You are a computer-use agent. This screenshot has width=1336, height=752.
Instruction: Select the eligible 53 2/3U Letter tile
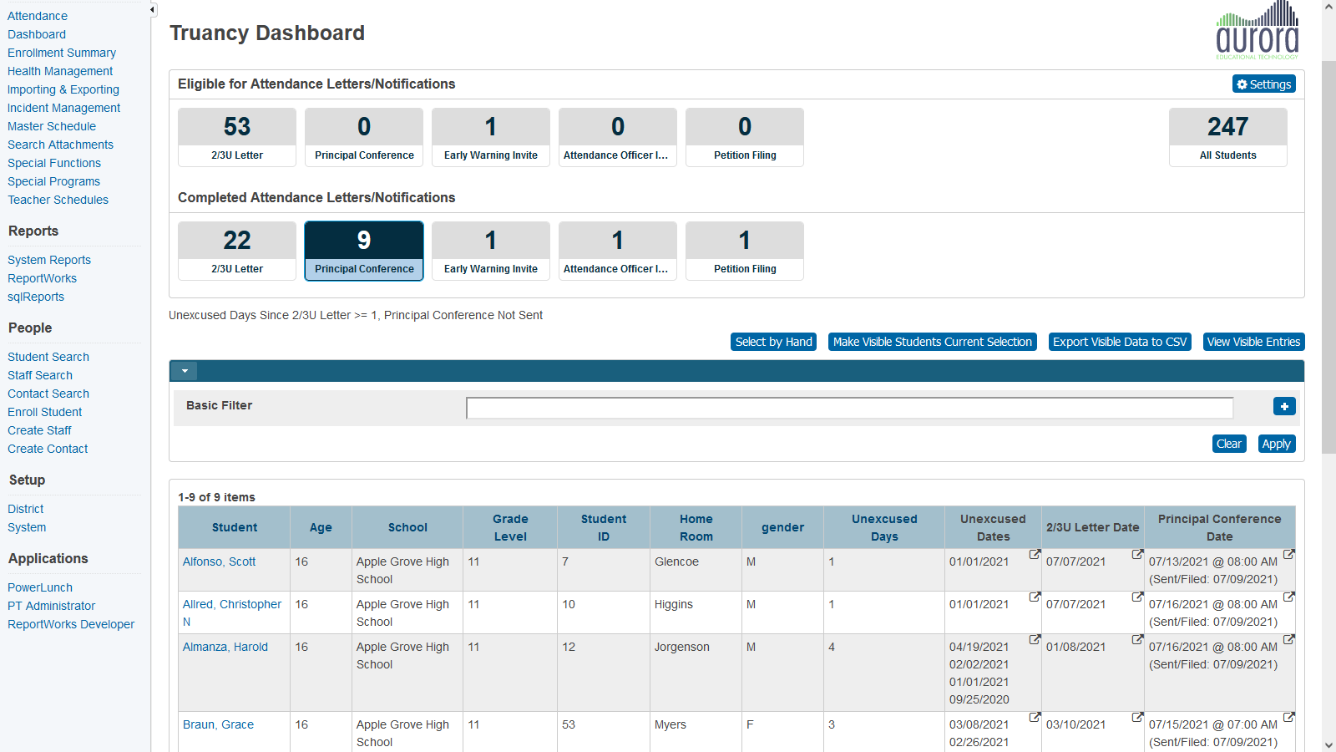[237, 137]
